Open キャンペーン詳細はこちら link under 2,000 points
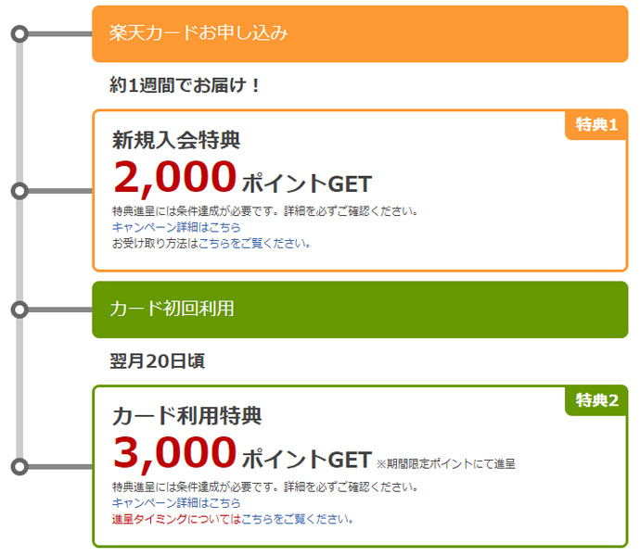 tap(176, 227)
